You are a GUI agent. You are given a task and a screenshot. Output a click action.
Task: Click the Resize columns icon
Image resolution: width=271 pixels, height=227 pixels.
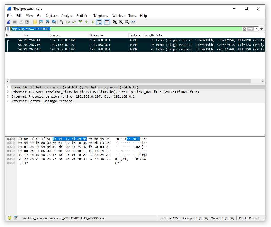(133, 22)
